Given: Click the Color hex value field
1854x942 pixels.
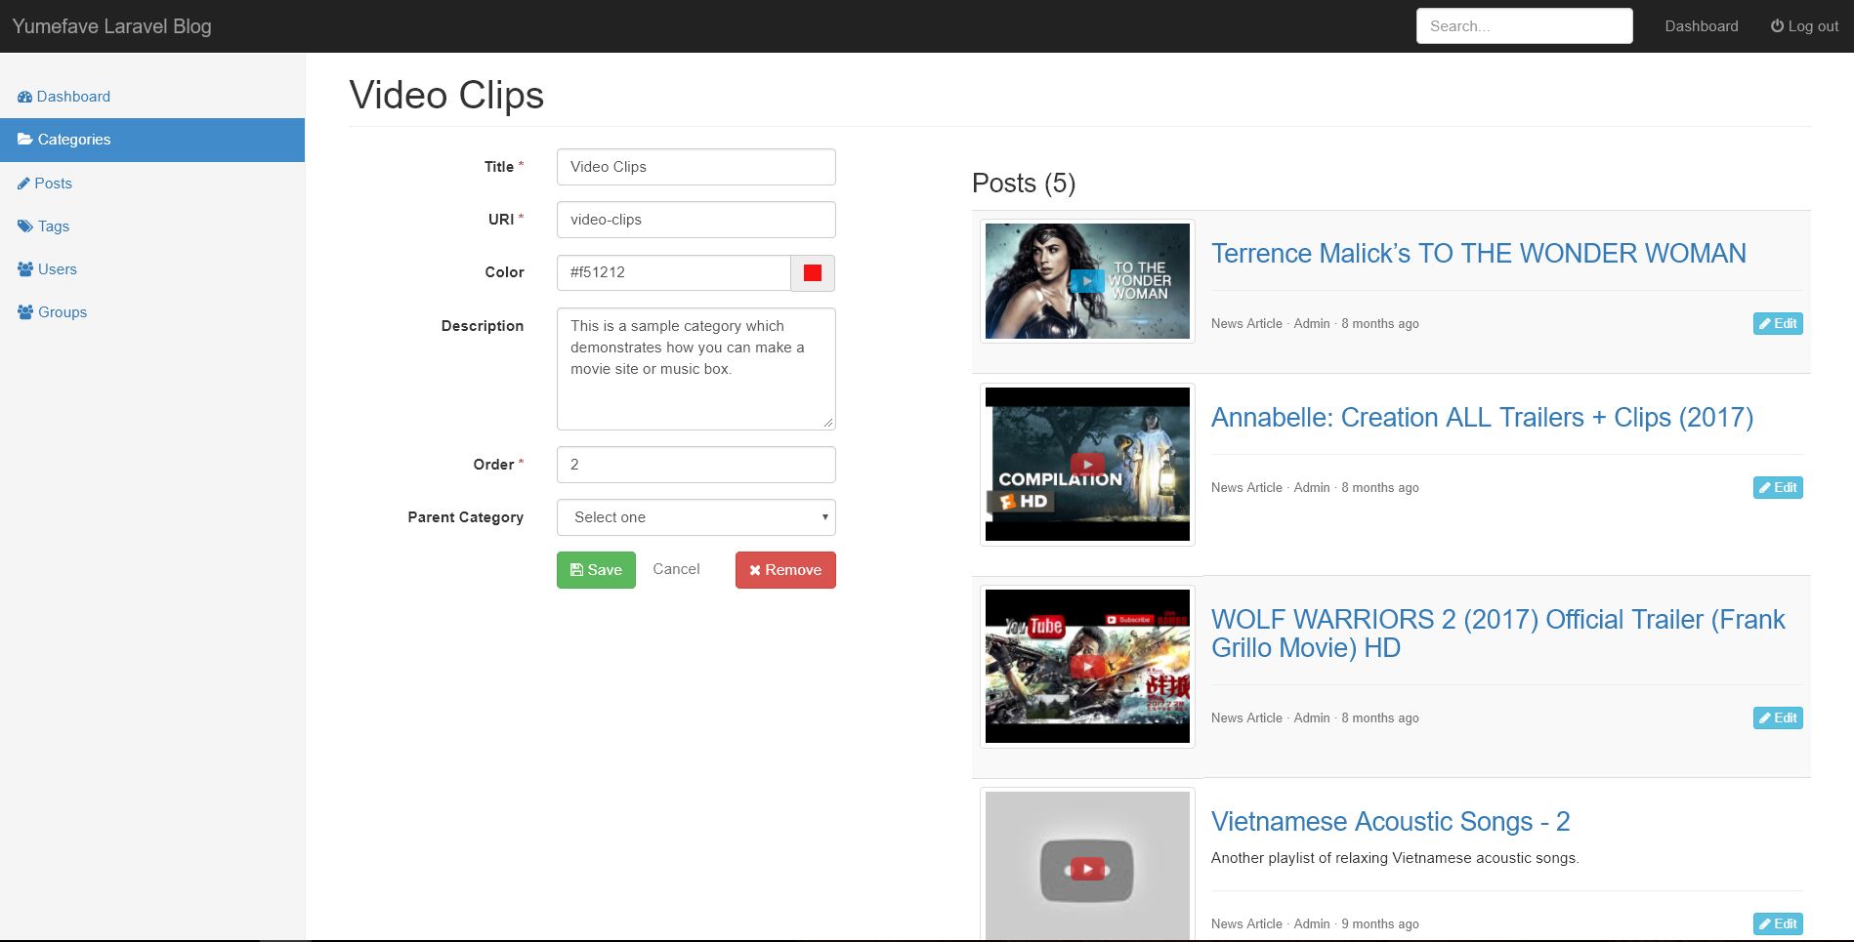Looking at the screenshot, I should 674,273.
